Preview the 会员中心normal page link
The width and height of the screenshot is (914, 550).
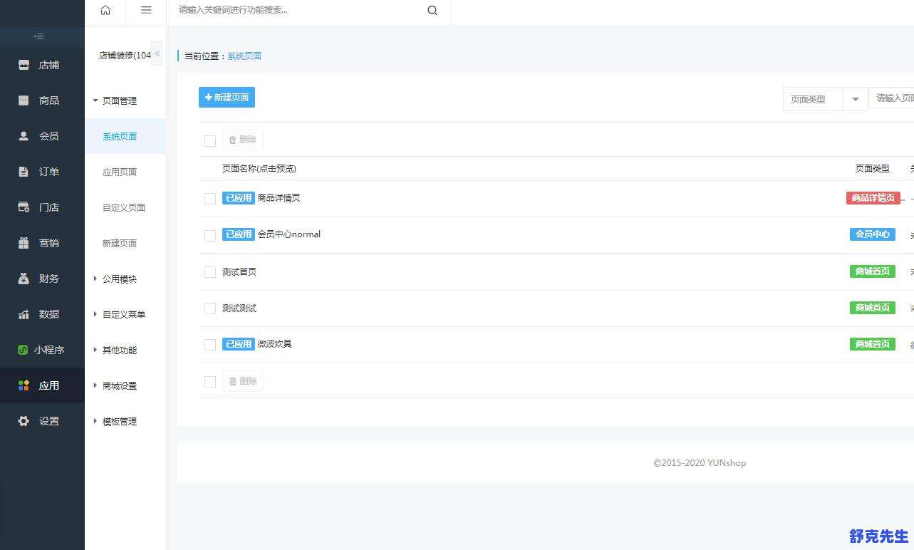[x=289, y=234]
